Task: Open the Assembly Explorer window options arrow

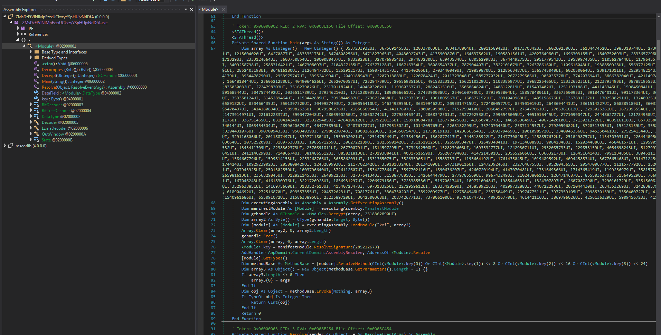Action: click(x=186, y=9)
